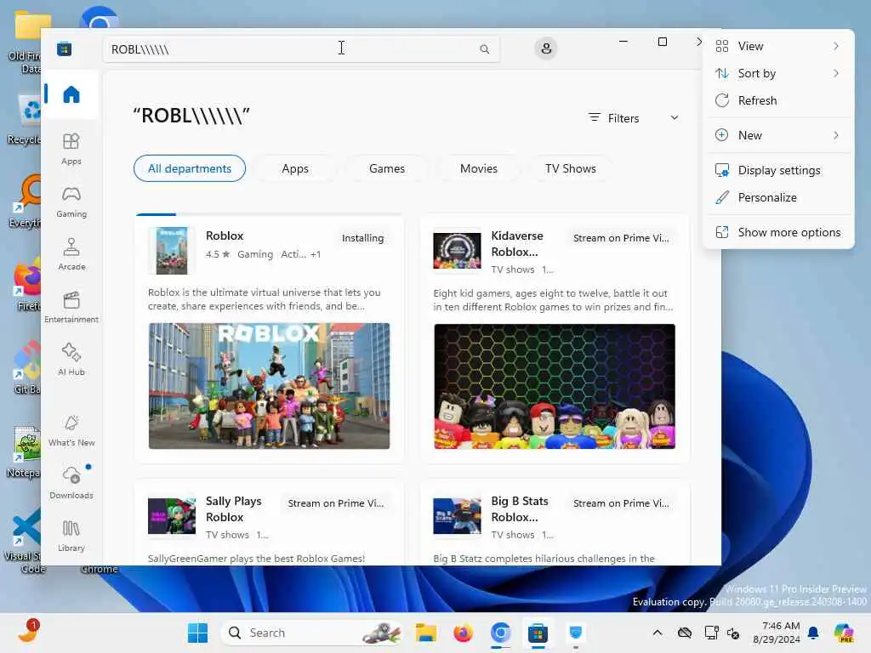Show hidden system tray icons
871x653 pixels.
pyautogui.click(x=658, y=633)
